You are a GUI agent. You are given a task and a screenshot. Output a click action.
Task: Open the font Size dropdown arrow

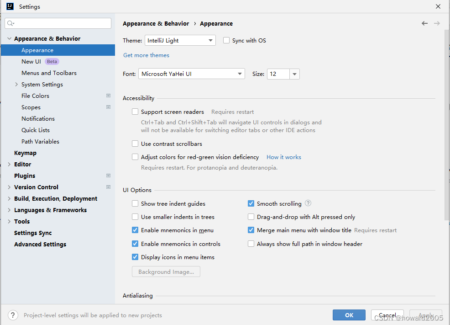click(x=294, y=74)
